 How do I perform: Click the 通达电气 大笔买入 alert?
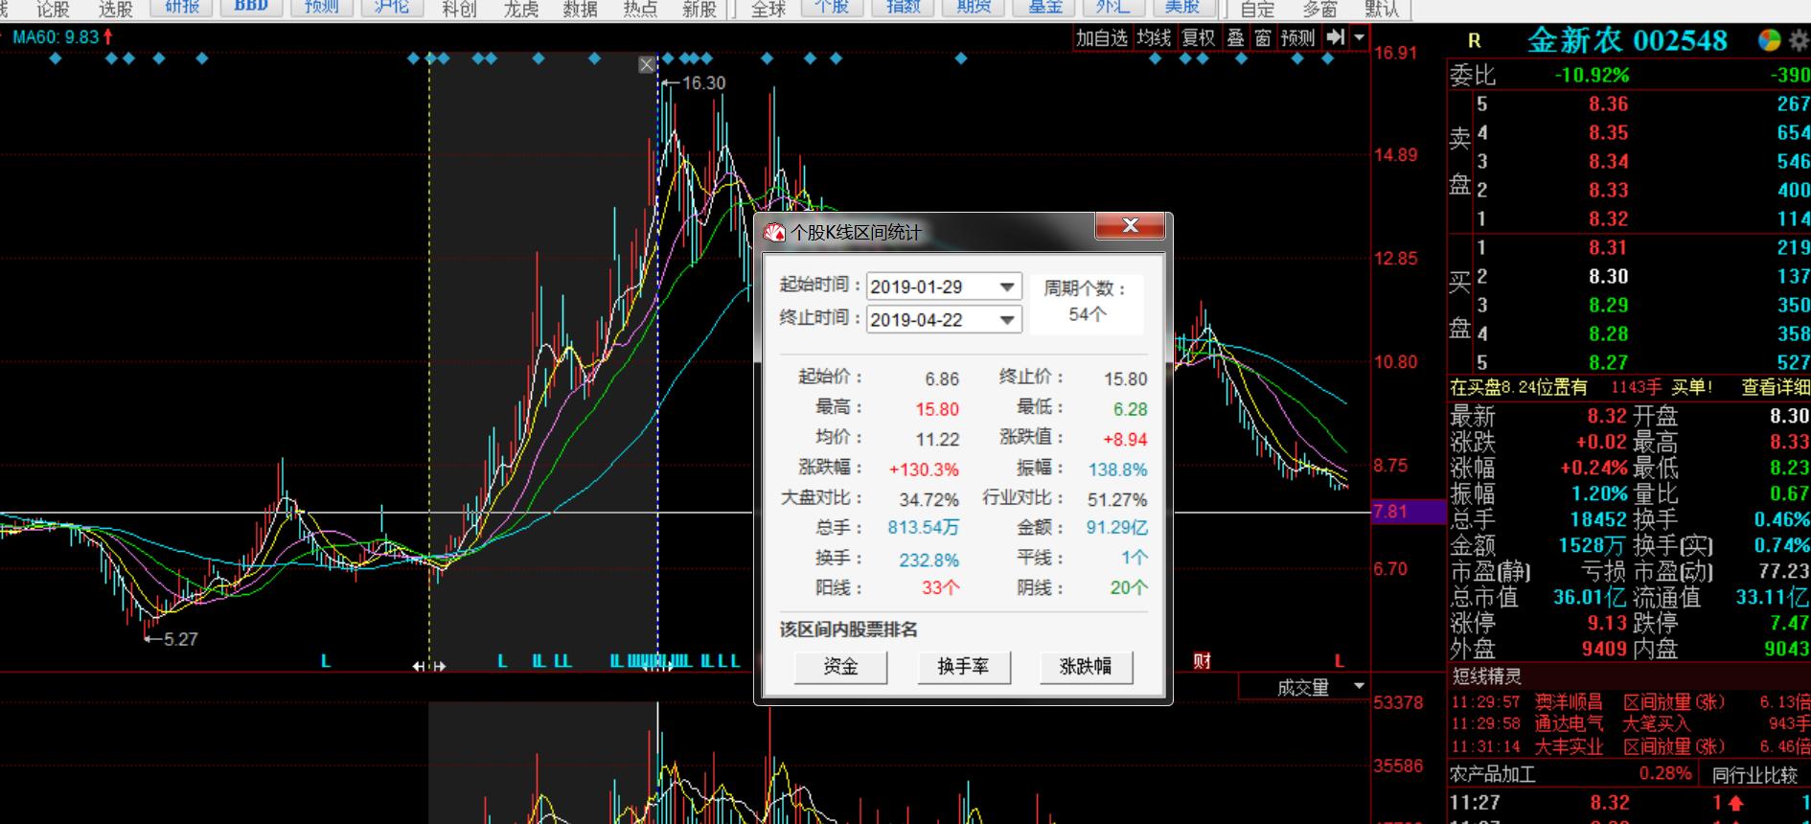(x=1629, y=724)
